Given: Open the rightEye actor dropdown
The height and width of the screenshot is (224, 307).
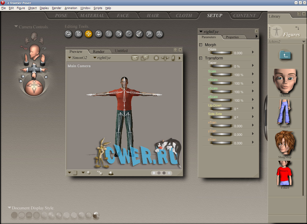Looking at the screenshot, I should [95, 58].
